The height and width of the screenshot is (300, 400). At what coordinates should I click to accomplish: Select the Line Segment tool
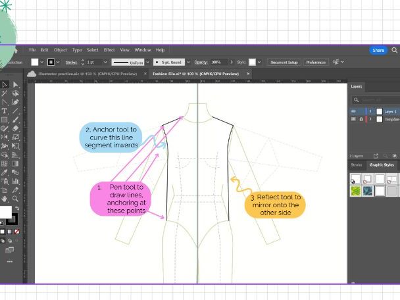[15, 111]
